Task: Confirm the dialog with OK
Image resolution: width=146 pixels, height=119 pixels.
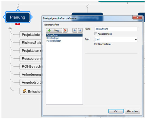Action: 116,111
